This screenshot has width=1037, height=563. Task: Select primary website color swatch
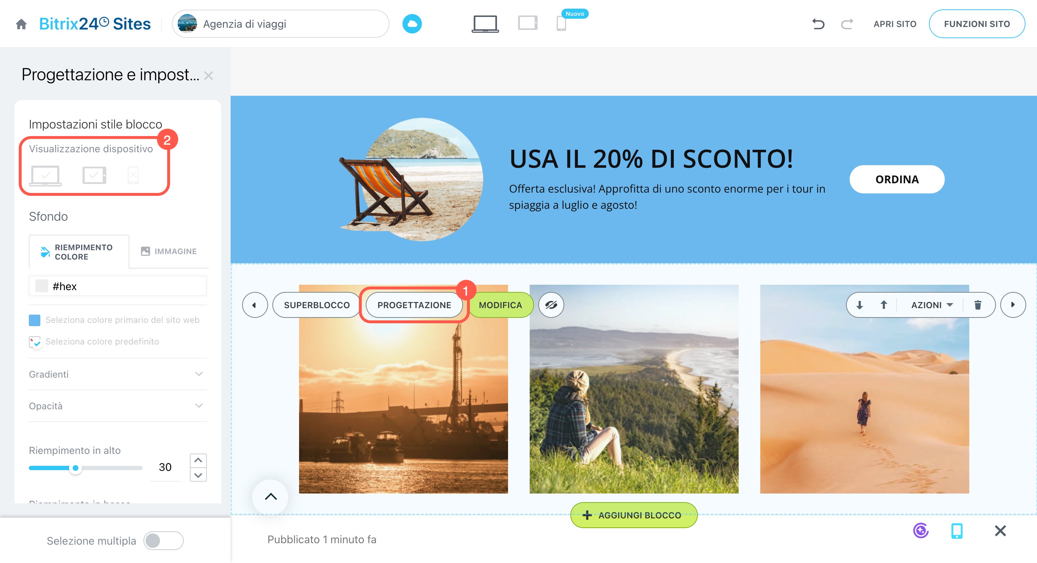click(x=35, y=320)
